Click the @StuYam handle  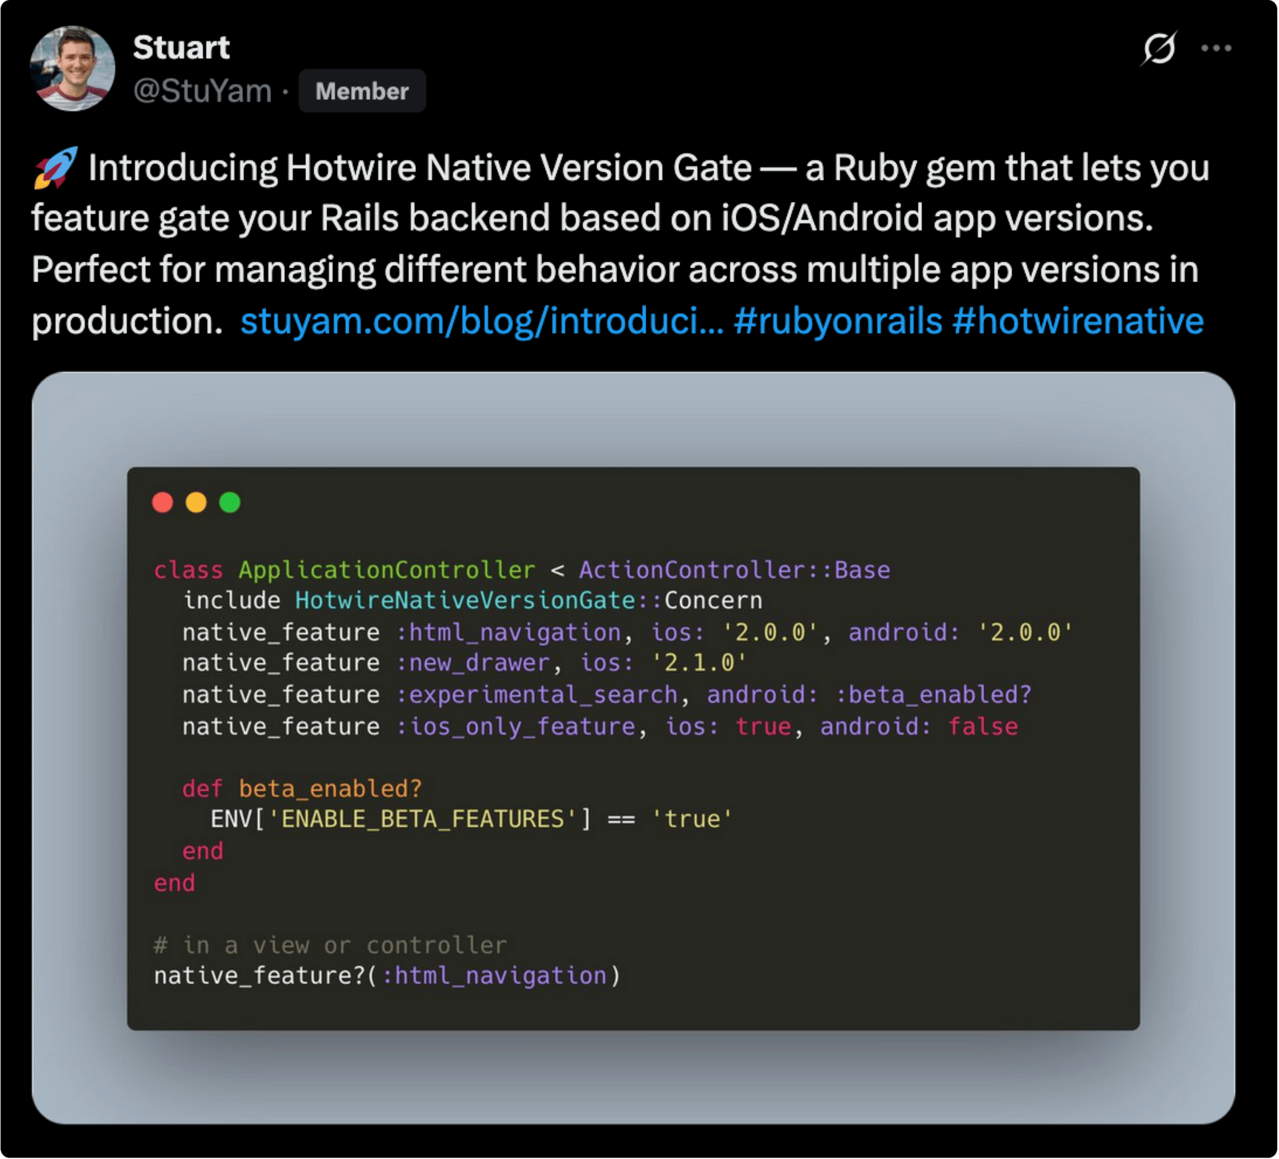pyautogui.click(x=203, y=91)
